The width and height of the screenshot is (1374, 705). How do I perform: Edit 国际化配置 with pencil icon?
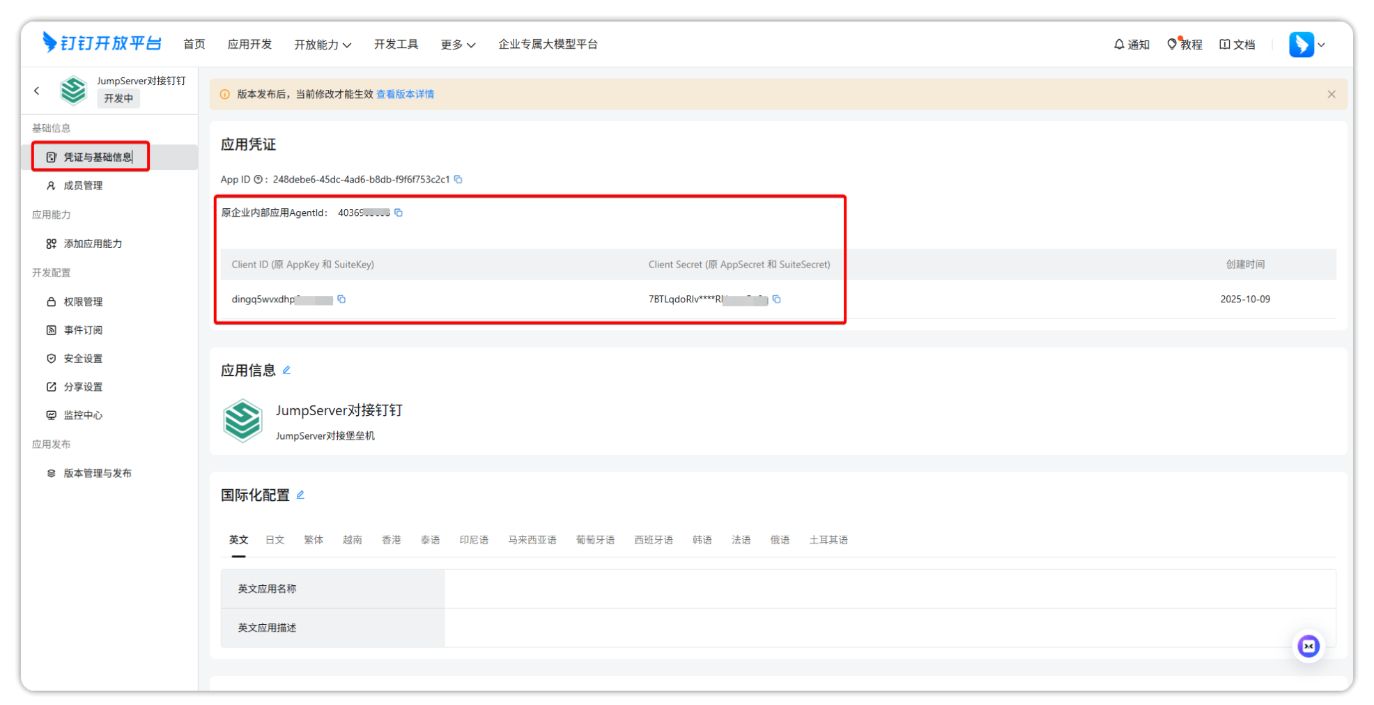(x=300, y=495)
